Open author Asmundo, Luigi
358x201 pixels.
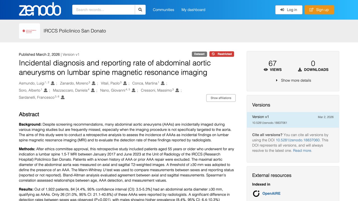click(x=32, y=83)
